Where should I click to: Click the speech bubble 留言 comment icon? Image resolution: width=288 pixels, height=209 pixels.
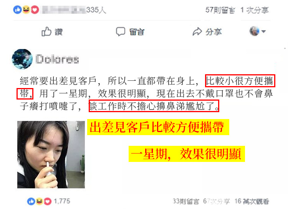[121, 31]
